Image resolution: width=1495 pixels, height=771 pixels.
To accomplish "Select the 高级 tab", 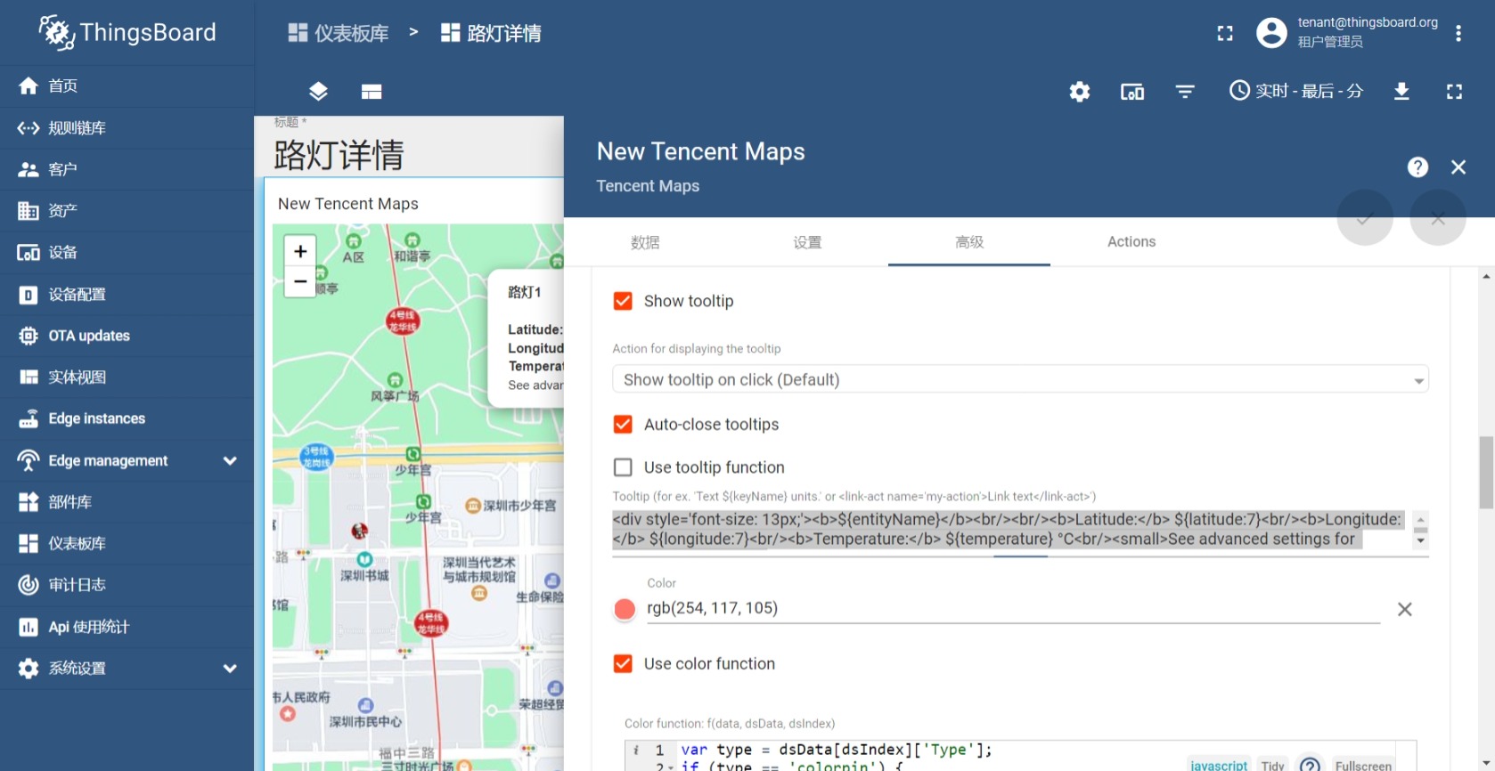I will [x=969, y=242].
